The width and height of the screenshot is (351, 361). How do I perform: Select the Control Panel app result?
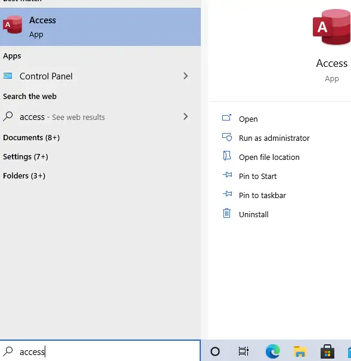tap(100, 76)
